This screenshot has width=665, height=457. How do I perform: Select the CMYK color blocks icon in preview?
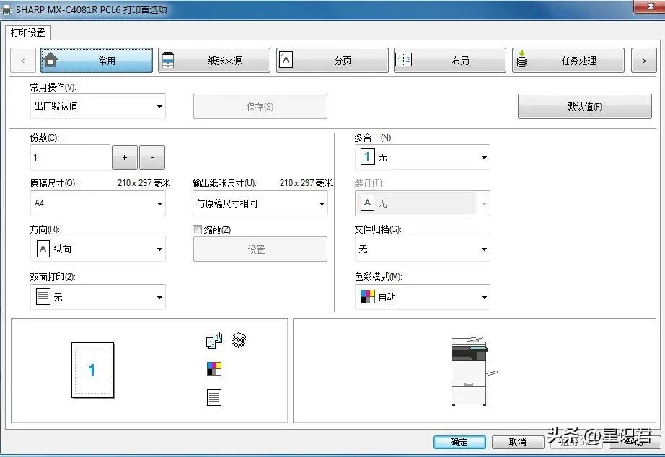[213, 368]
